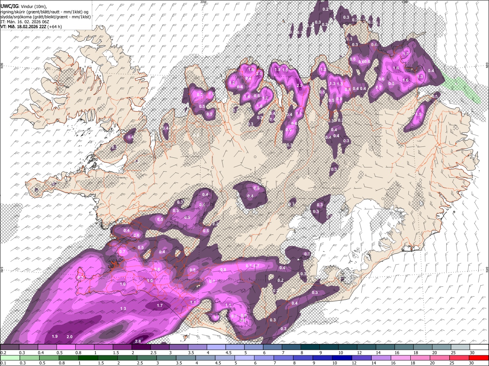This screenshot has height=366, width=489.
Task: Click the 20W longitude label at map top
Action: (x=203, y=2)
